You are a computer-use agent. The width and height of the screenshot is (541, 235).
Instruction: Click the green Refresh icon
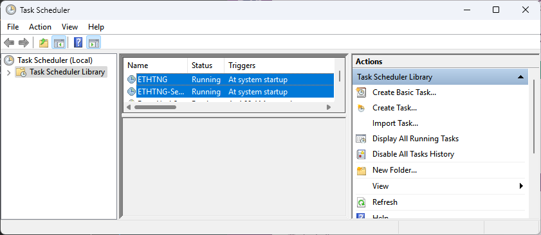click(x=362, y=202)
